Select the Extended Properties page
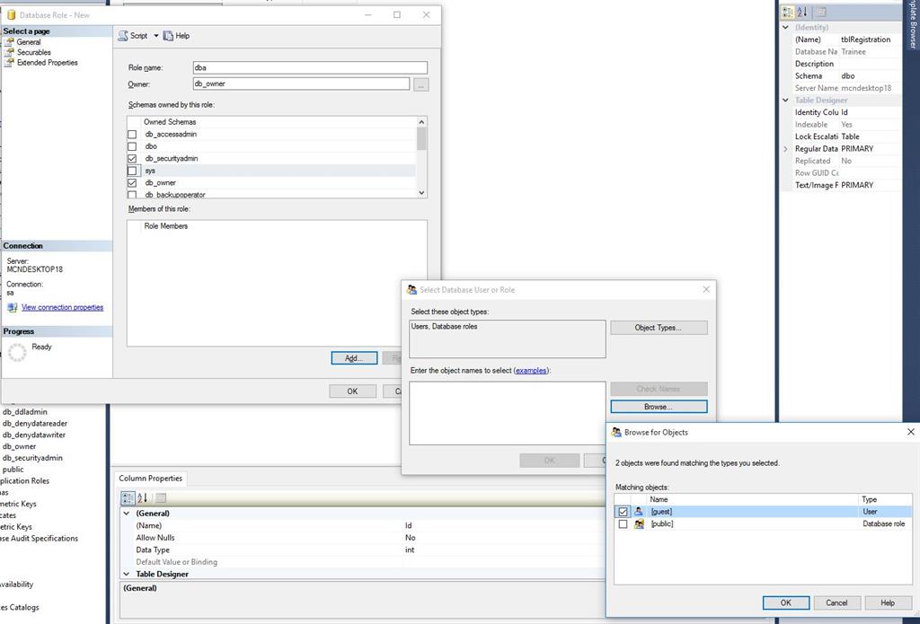Screen dimensions: 920x624 [47, 63]
